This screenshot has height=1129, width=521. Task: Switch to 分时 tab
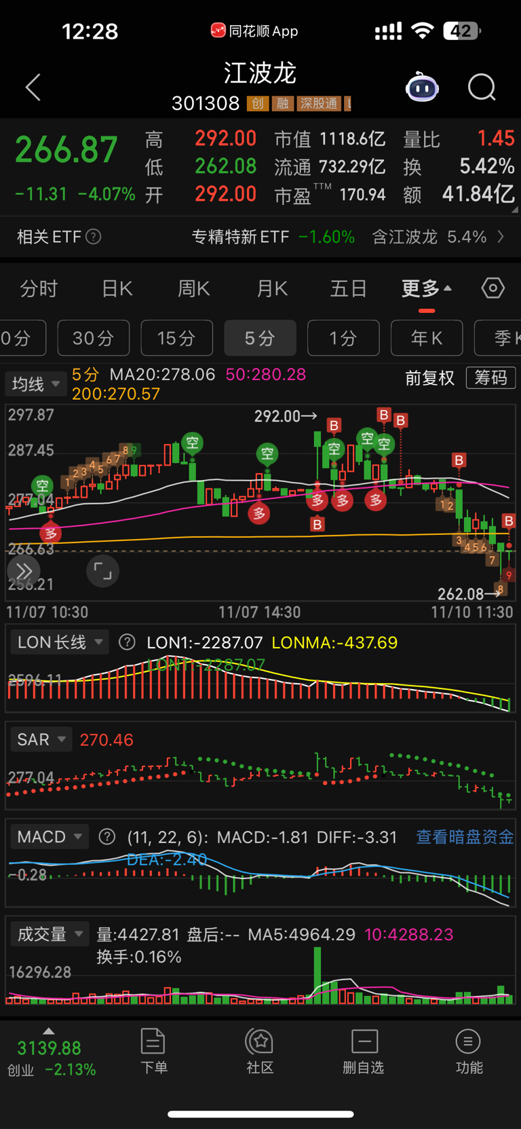pyautogui.click(x=39, y=289)
